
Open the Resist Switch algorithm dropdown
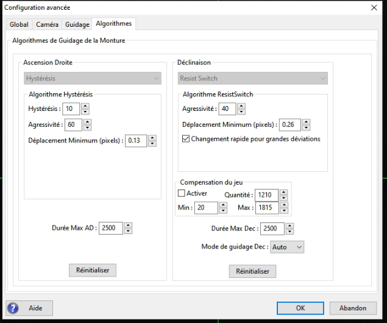click(x=253, y=78)
